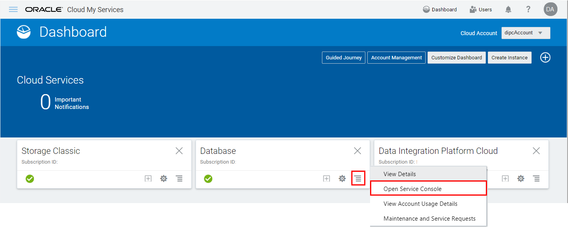Screen dimensions: 568x230
Task: Open the help icon in the top bar
Action: click(528, 9)
